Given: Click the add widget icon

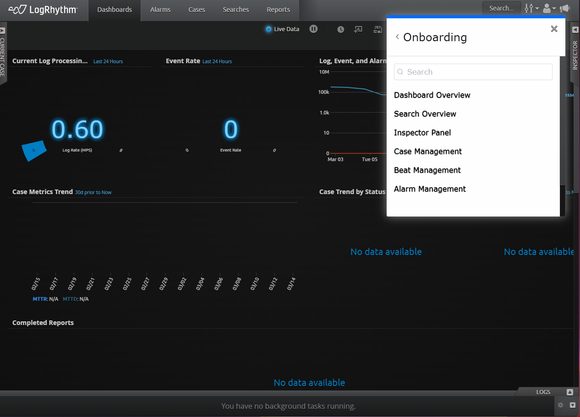Looking at the screenshot, I should 358,29.
